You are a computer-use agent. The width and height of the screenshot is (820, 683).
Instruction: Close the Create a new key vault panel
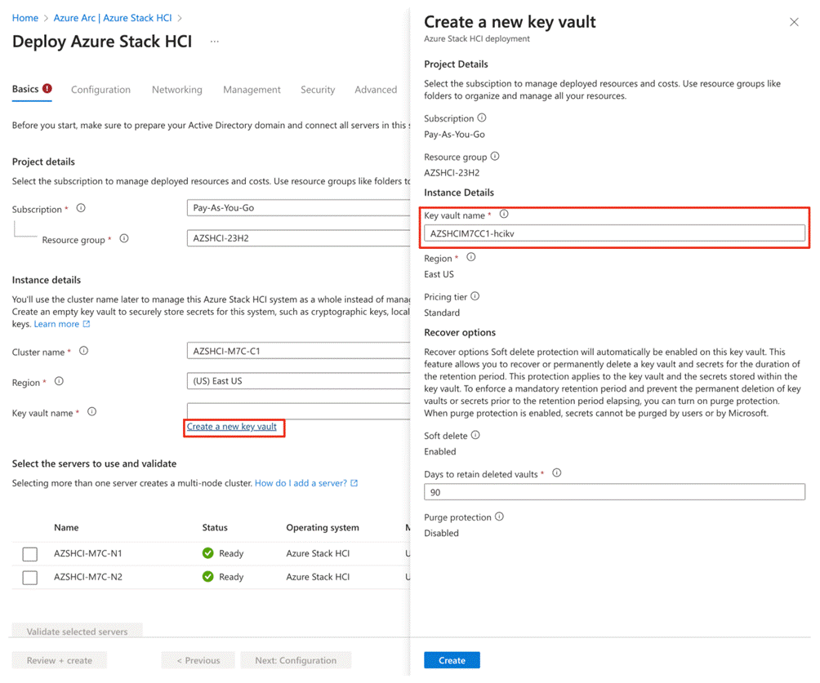coord(794,23)
